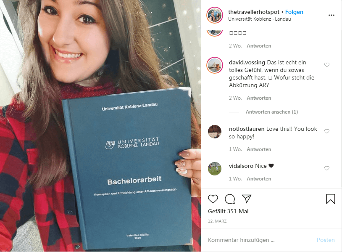
Task: View who liked via 'Gefällt 351 Mal'
Action: point(228,211)
